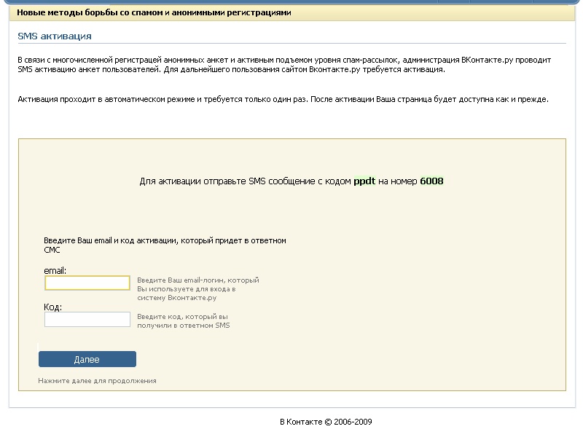Click 'Нажмите далее для продолжения' hint text

[x=97, y=381]
